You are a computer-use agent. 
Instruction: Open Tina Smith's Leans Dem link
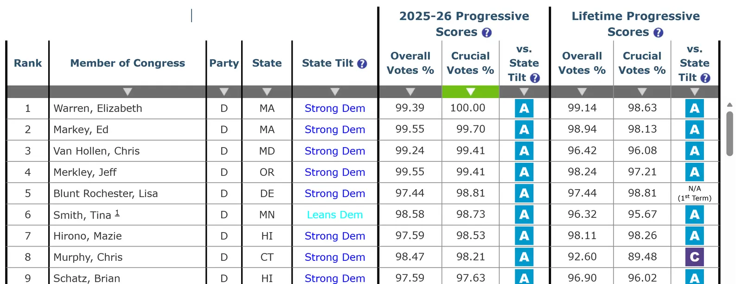click(335, 215)
